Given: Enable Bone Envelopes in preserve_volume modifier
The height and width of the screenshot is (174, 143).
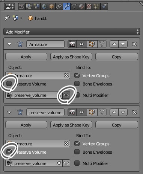Looking at the screenshot, I should tap(77, 152).
